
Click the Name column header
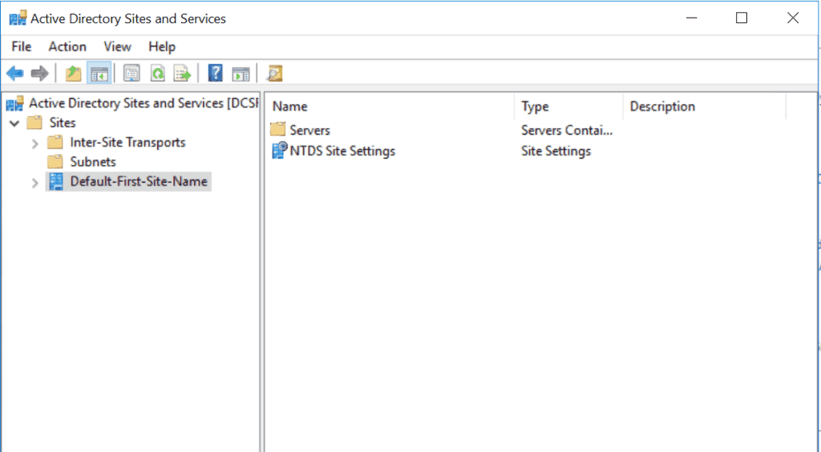click(x=390, y=107)
